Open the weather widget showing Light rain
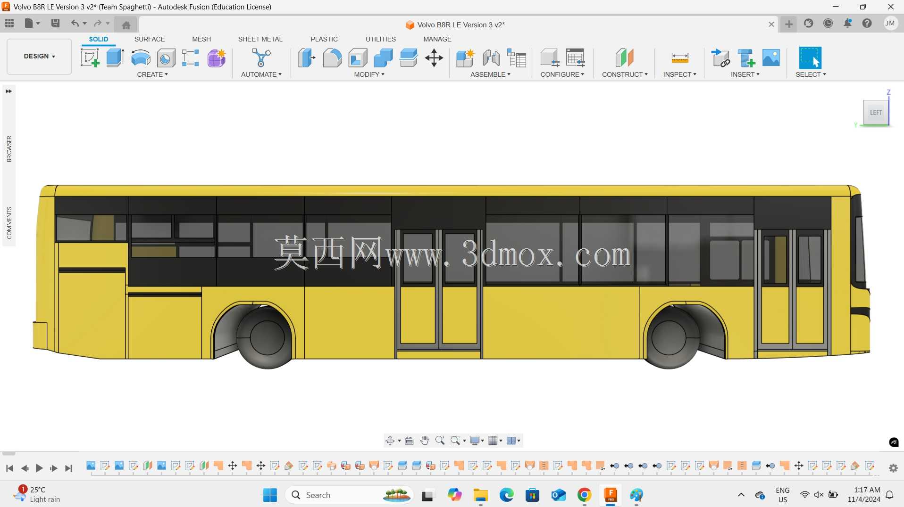The width and height of the screenshot is (904, 507). [x=38, y=495]
